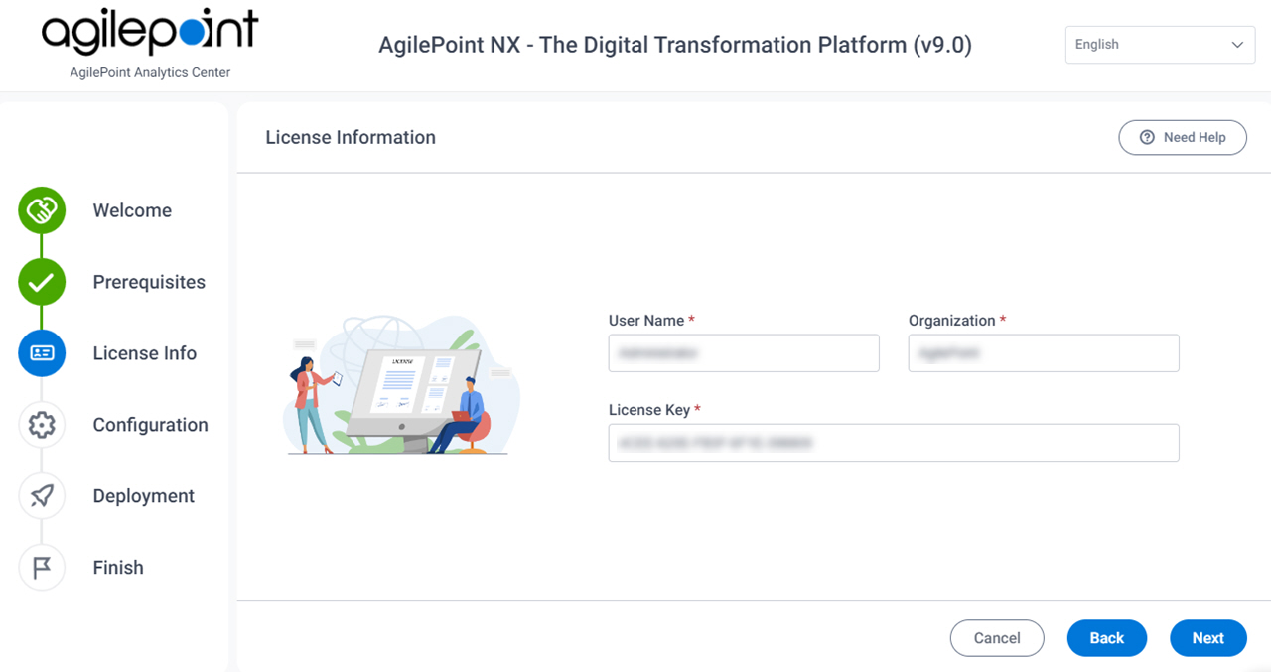Image resolution: width=1271 pixels, height=672 pixels.
Task: Select the License Key input box
Action: pos(894,443)
